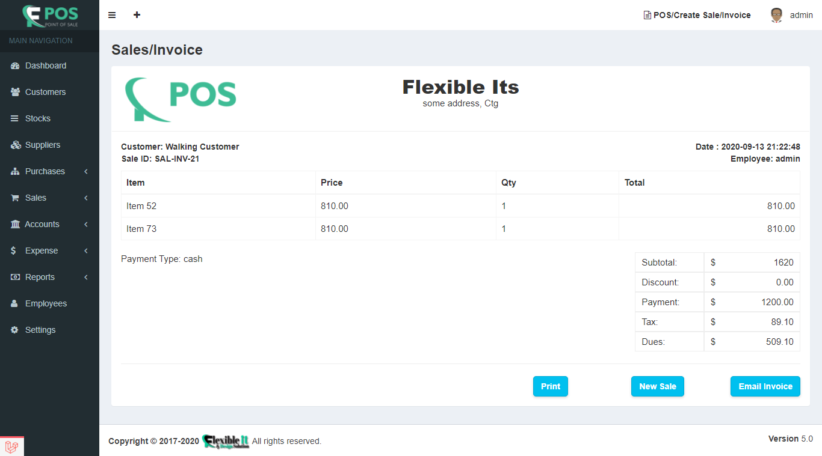
Task: Open the Item 52 link
Action: 141,205
